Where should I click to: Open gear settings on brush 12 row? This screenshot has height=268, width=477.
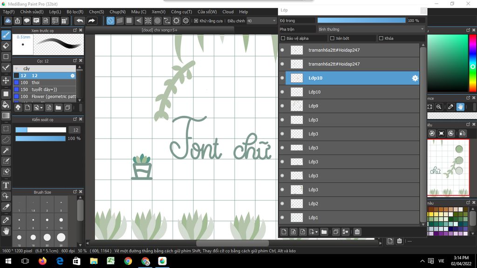[72, 76]
